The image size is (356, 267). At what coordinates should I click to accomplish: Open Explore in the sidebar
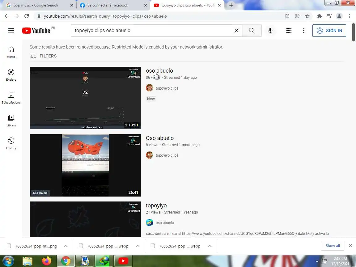[11, 75]
